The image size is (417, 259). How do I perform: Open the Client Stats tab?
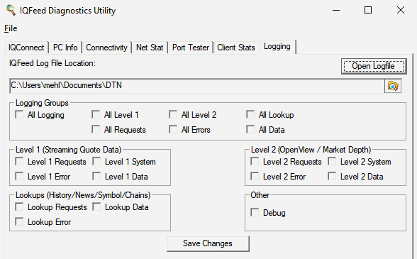pyautogui.click(x=236, y=48)
